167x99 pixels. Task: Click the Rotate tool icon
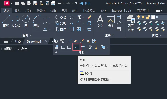pyautogui.click(x=72, y=17)
